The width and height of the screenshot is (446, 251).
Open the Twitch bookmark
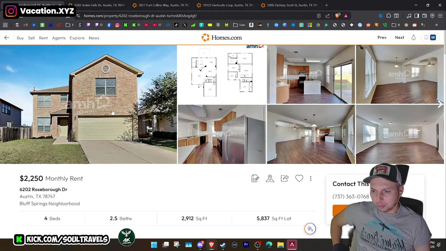pos(88,25)
